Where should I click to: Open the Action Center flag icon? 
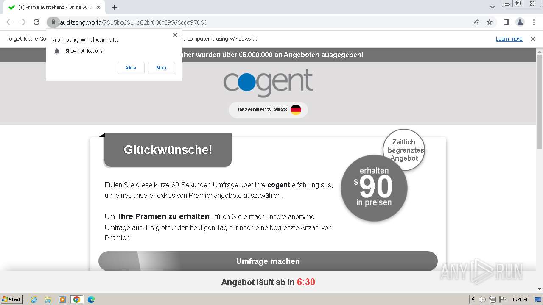click(502, 299)
